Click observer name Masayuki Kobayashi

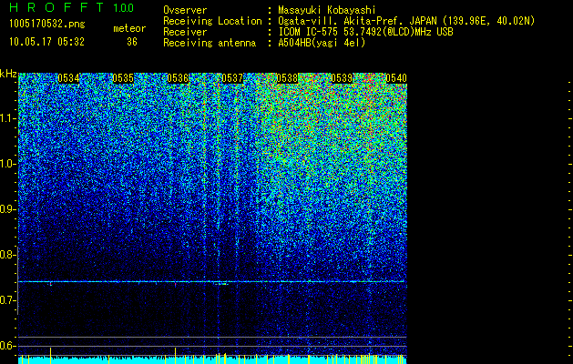coord(327,10)
